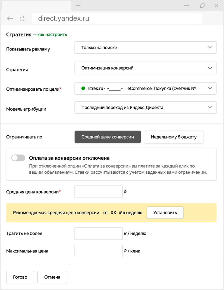The height and width of the screenshot is (290, 224).
Task: Open a new browser tab
Action: tap(78, 6)
